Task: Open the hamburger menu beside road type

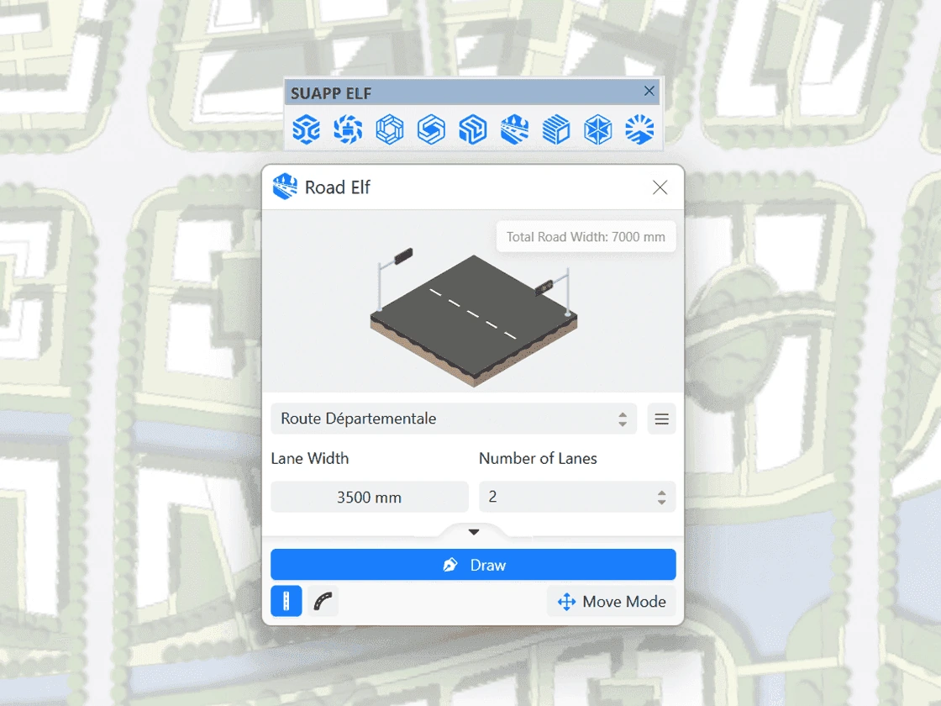Action: [x=661, y=419]
